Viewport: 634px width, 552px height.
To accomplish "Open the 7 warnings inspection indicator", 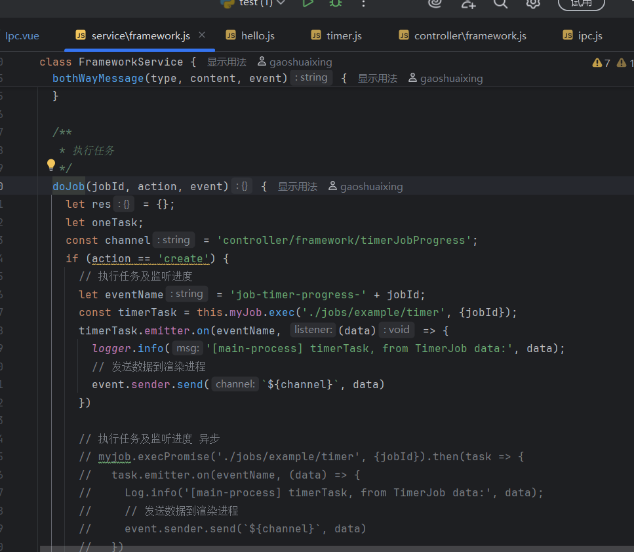I will pyautogui.click(x=601, y=63).
